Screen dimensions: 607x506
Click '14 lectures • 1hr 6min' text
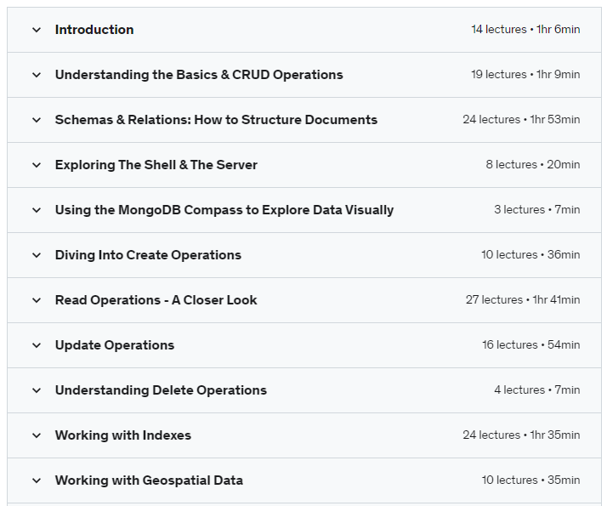point(525,30)
